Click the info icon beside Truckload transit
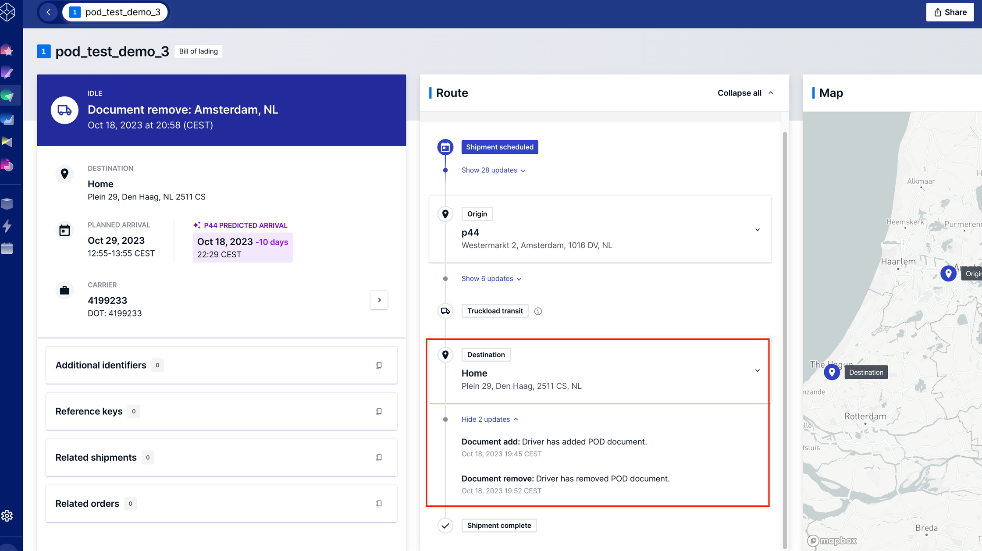 point(538,311)
